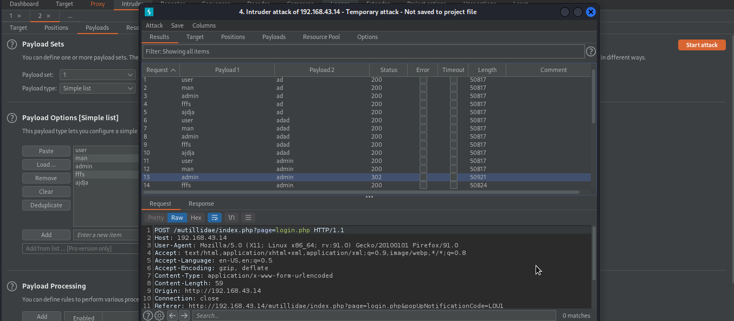Sort by the Status column header
Image resolution: width=734 pixels, height=321 pixels.
[x=389, y=70]
